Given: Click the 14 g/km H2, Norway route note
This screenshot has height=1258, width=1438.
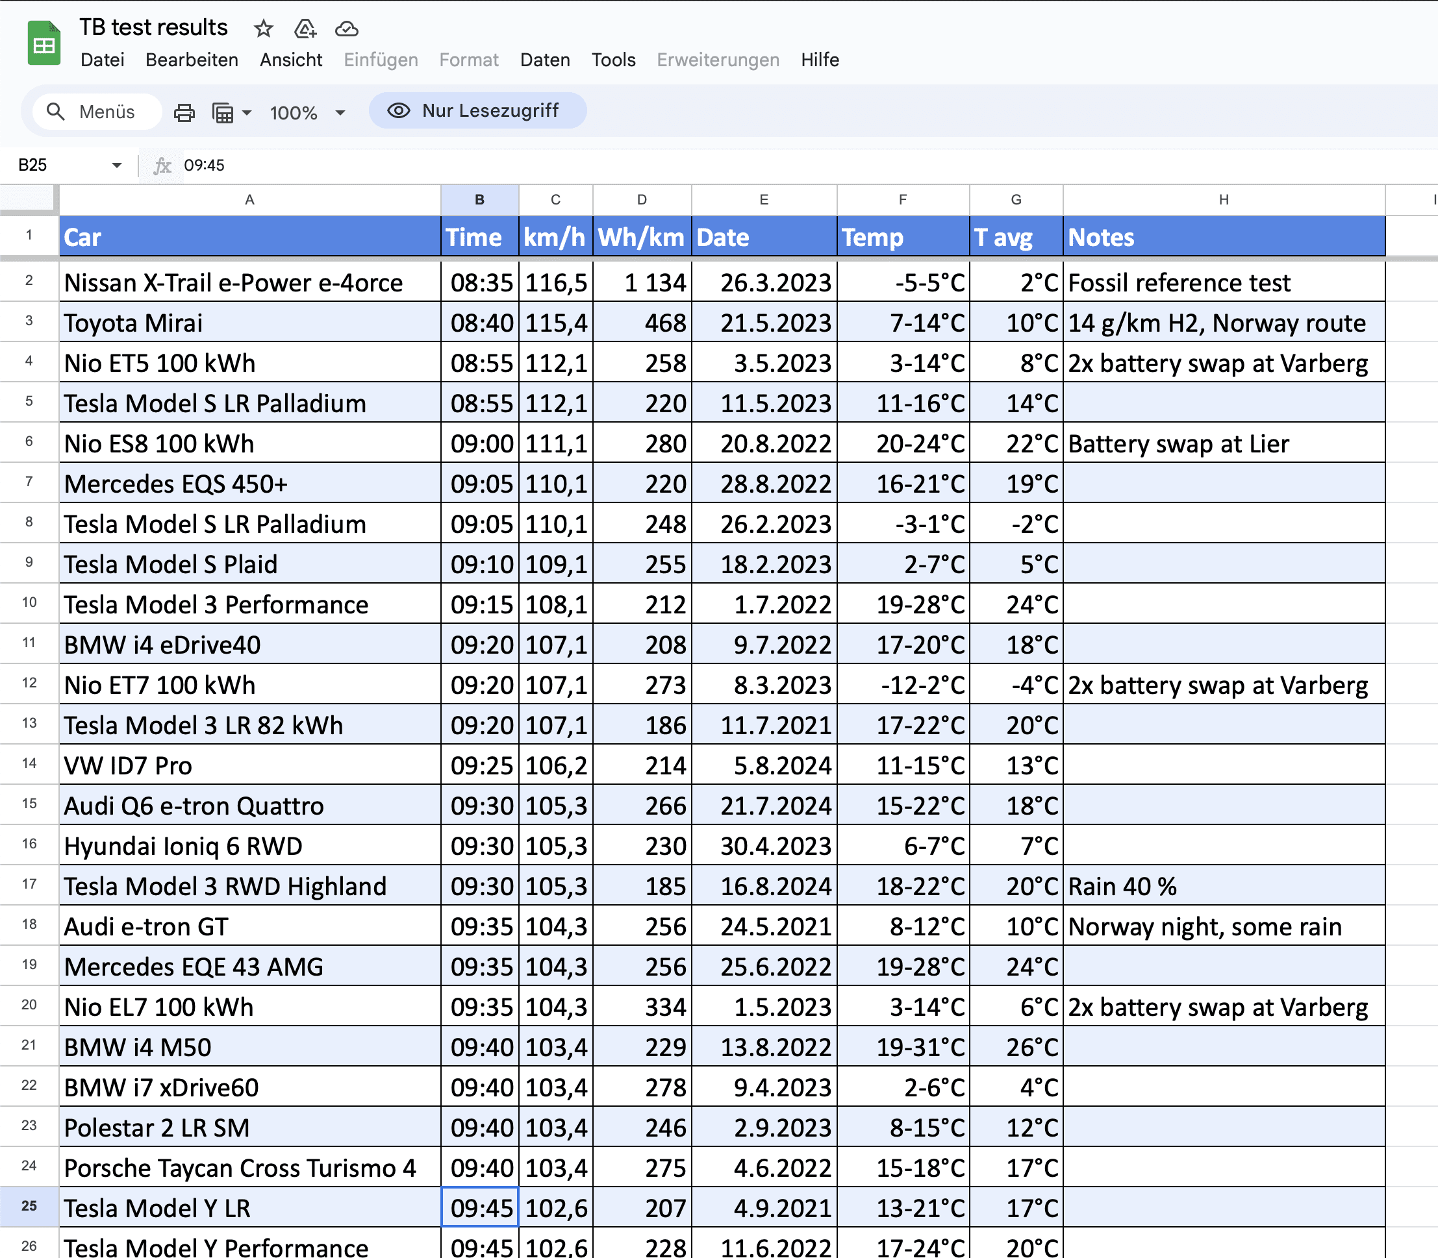Looking at the screenshot, I should (1224, 322).
